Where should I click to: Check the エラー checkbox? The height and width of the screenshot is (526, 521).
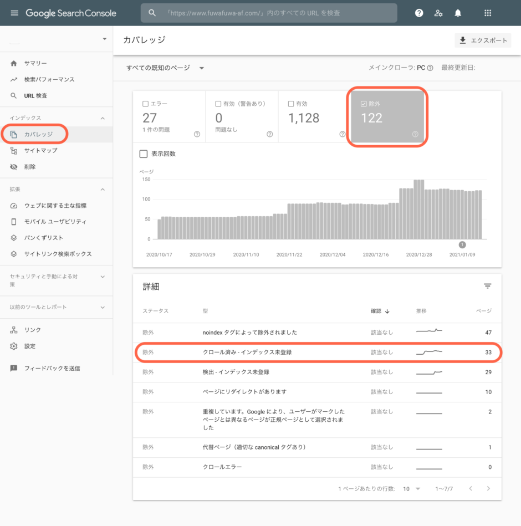point(146,104)
